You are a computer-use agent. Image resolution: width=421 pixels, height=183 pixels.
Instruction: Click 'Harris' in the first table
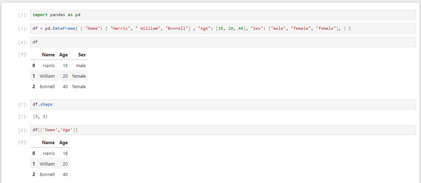(49, 65)
